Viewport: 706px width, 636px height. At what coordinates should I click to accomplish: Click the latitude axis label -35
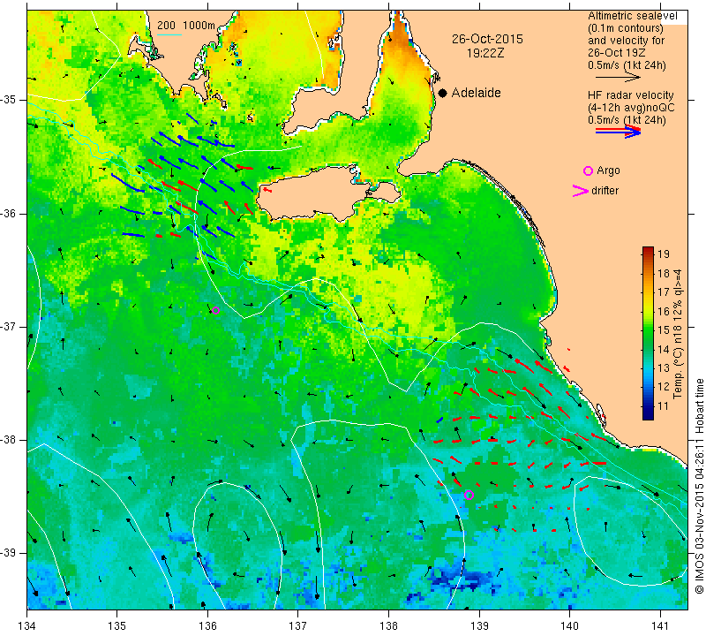9,100
